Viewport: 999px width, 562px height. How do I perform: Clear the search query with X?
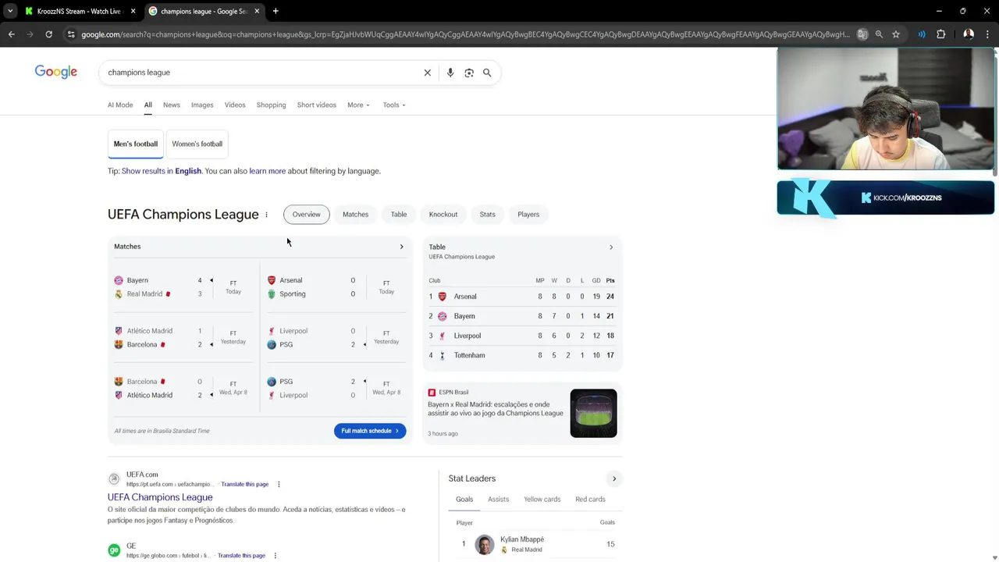(x=427, y=73)
